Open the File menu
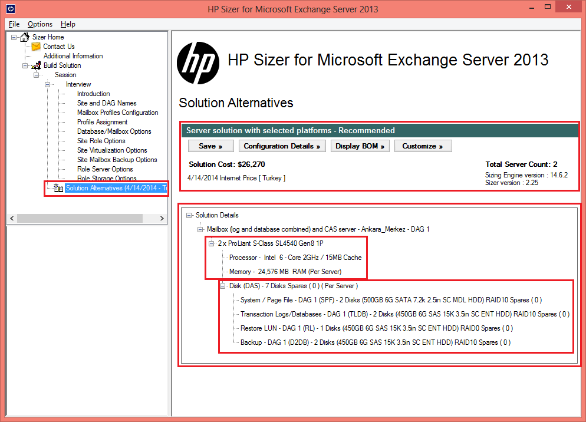The image size is (586, 422). click(x=14, y=24)
